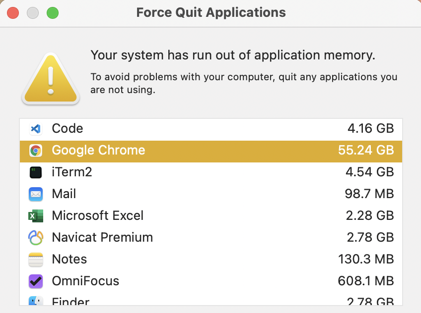Click the Navicat Premium icon
The height and width of the screenshot is (313, 421).
36,238
